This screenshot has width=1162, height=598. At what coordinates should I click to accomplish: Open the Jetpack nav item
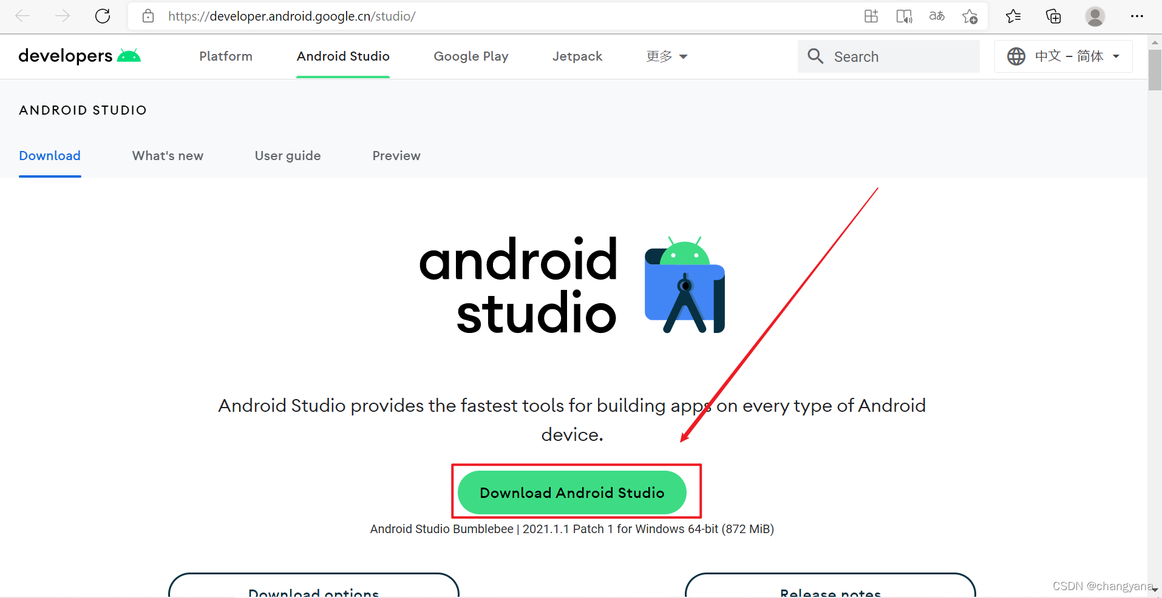[x=577, y=56]
